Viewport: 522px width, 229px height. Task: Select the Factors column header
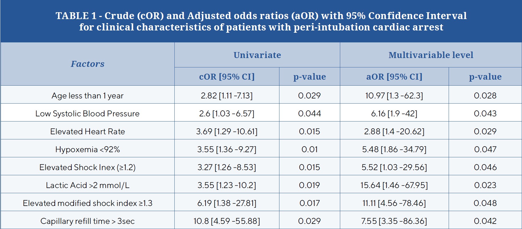pyautogui.click(x=88, y=64)
